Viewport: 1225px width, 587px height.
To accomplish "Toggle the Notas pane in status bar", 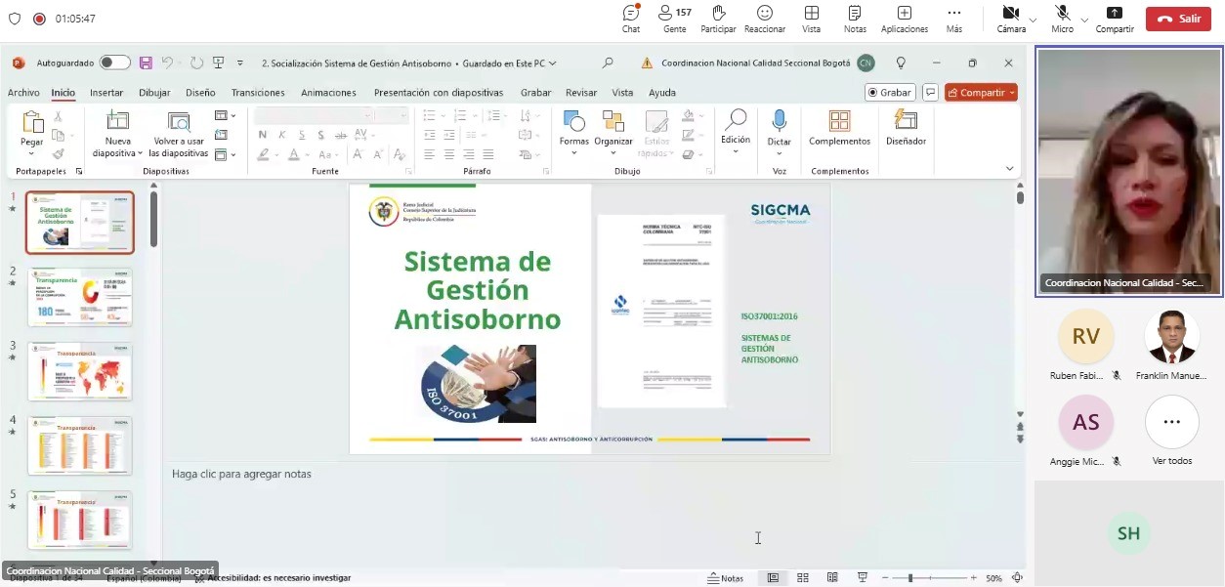I will (x=726, y=578).
